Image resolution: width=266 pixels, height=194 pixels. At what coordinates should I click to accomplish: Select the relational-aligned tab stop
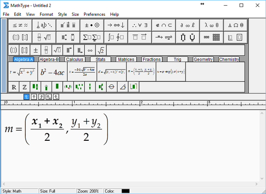click(x=49, y=97)
